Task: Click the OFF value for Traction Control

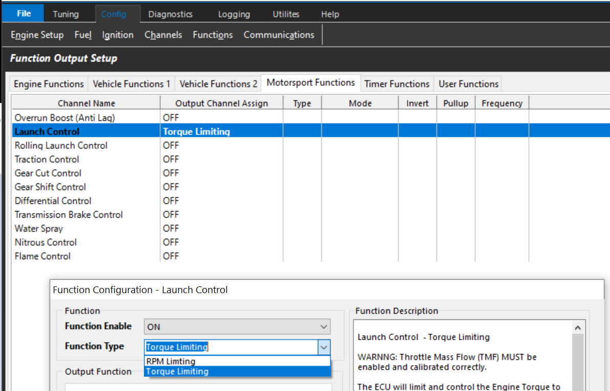Action: pyautogui.click(x=171, y=159)
